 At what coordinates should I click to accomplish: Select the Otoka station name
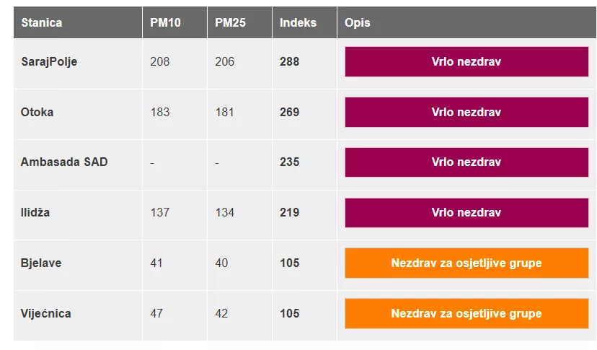[37, 113]
